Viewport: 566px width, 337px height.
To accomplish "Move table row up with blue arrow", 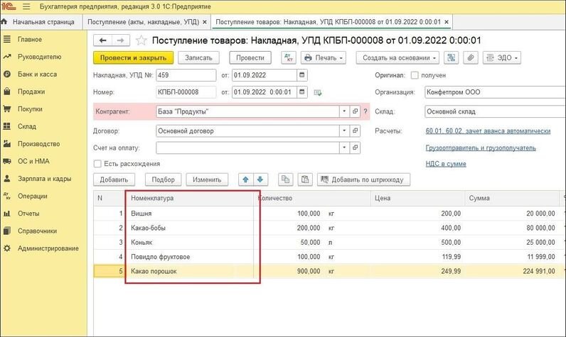I will (x=246, y=179).
